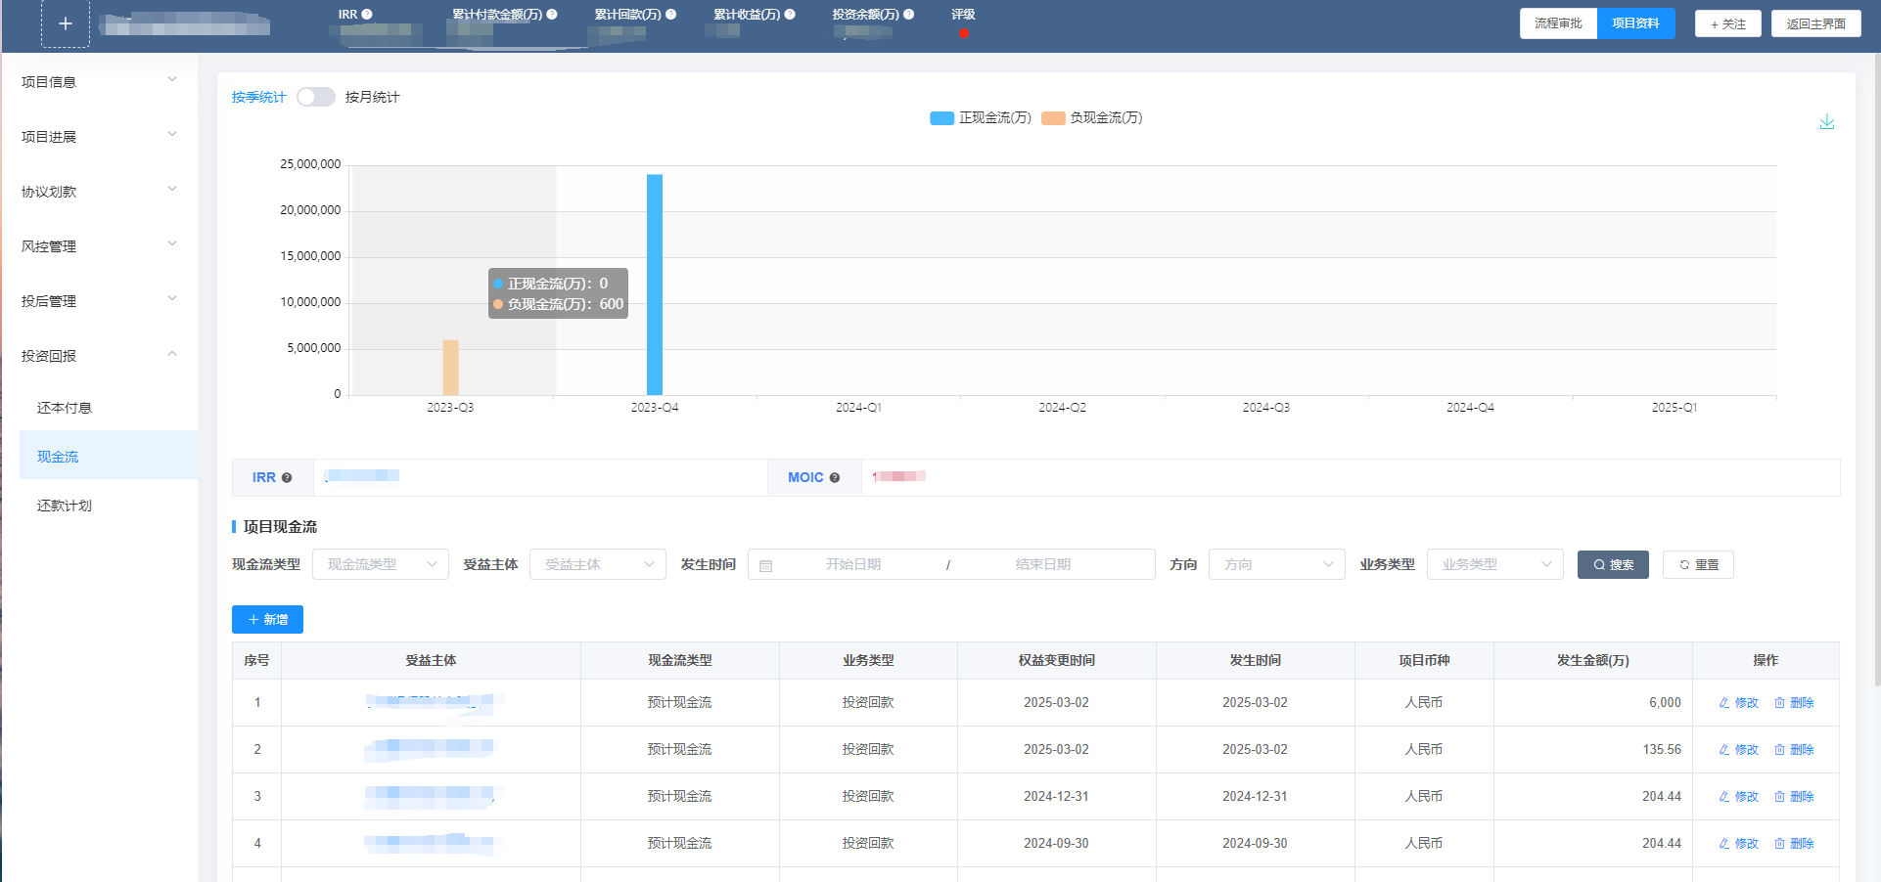Viewport: 1881px width, 882px height.
Task: Click 结束日期 end date field
Action: [1043, 564]
